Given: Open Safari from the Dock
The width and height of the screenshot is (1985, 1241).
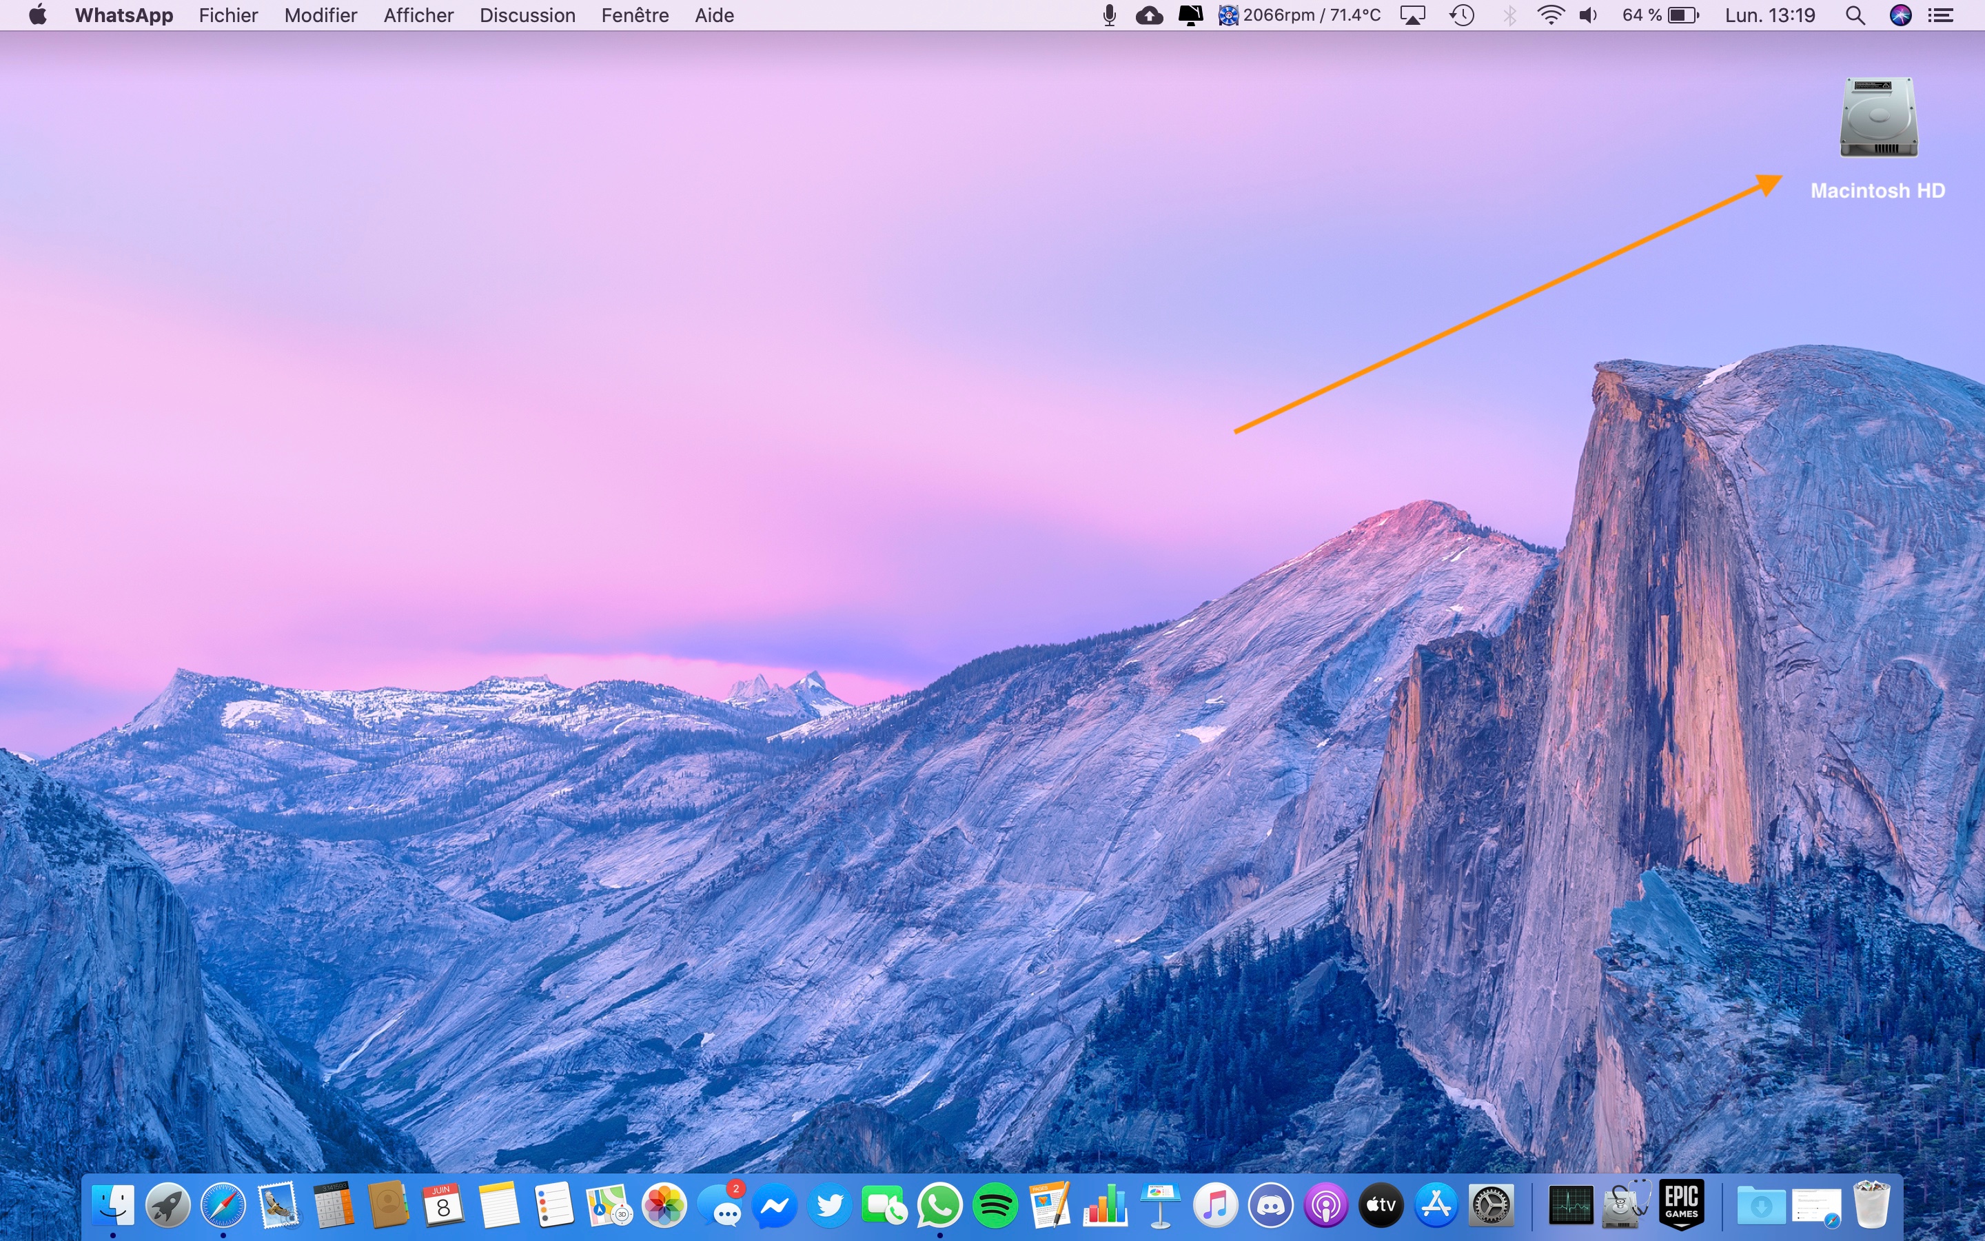Looking at the screenshot, I should pyautogui.click(x=223, y=1205).
